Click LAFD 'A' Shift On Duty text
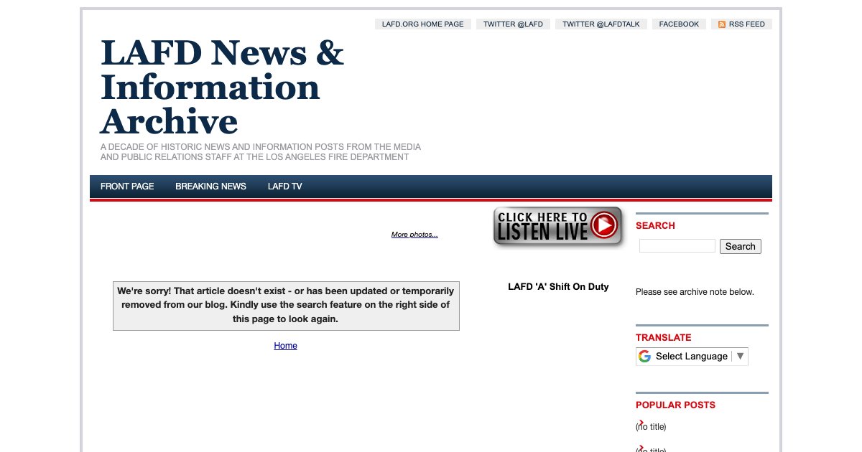This screenshot has width=862, height=452. click(558, 287)
